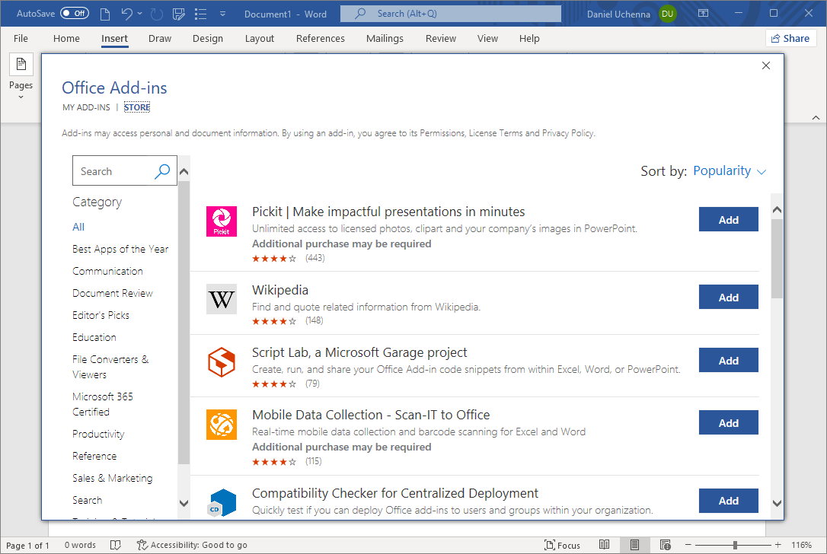This screenshot has height=554, width=827.
Task: Click the Undo arrow in title bar
Action: (x=127, y=14)
